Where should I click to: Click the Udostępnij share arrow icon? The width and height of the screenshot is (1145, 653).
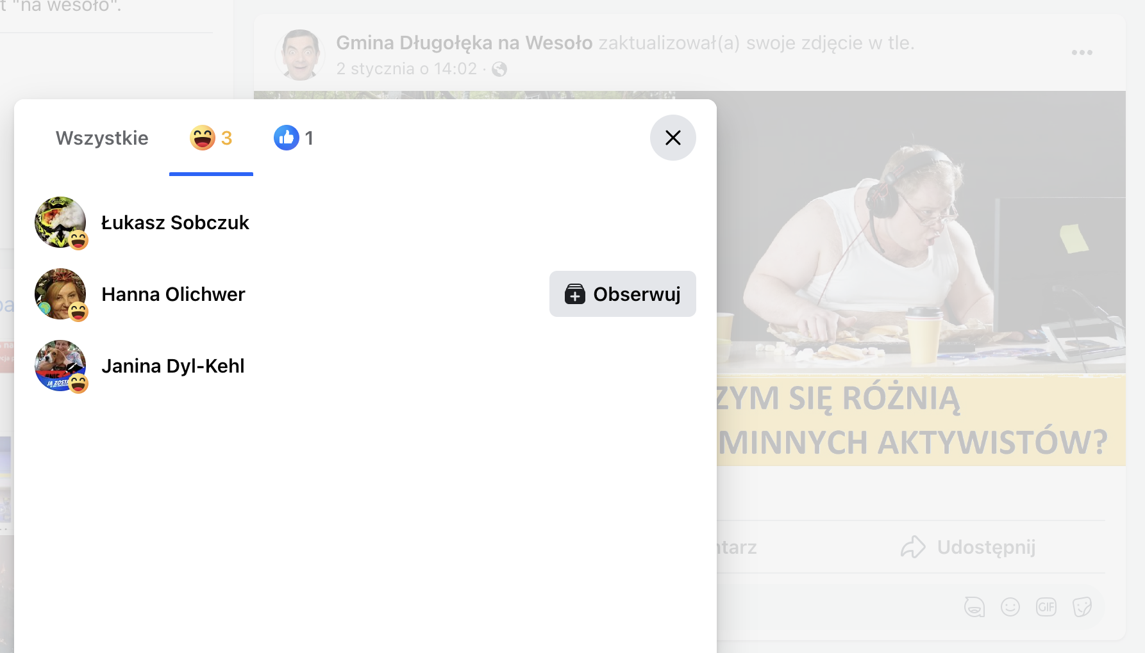coord(913,547)
